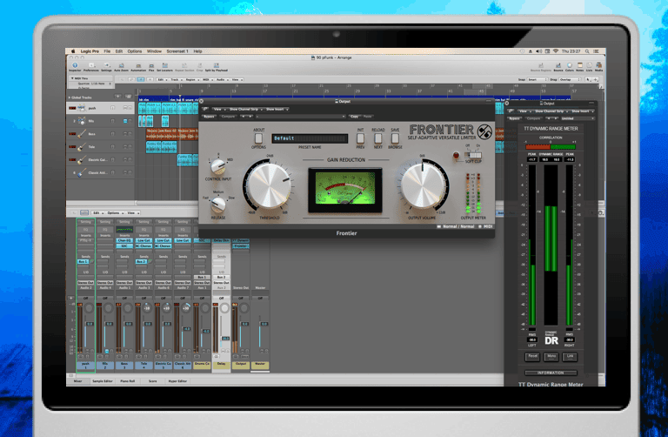The image size is (668, 437).
Task: Click the Control Input selector knob
Action: pyautogui.click(x=218, y=166)
